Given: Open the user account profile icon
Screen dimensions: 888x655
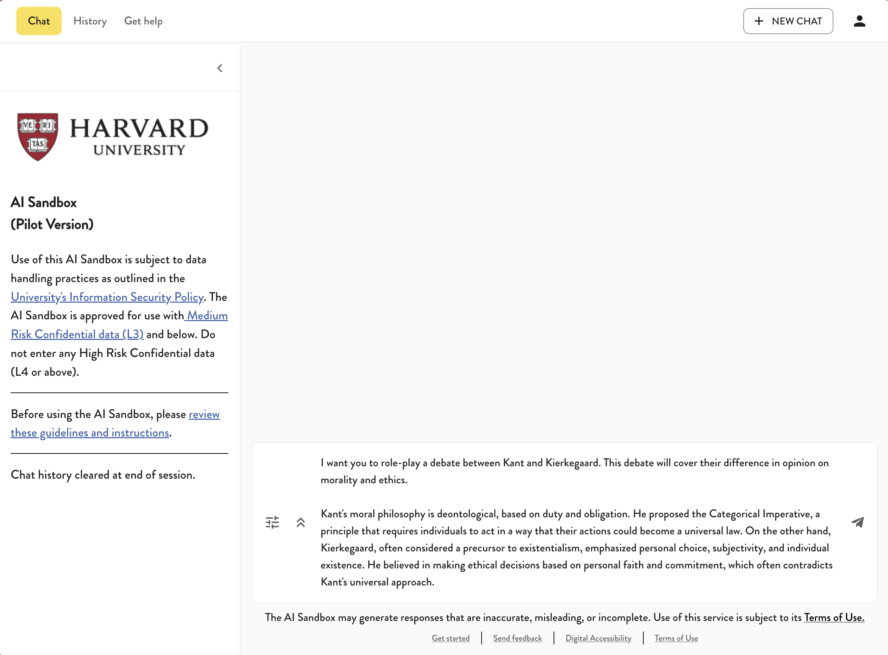Looking at the screenshot, I should point(859,21).
